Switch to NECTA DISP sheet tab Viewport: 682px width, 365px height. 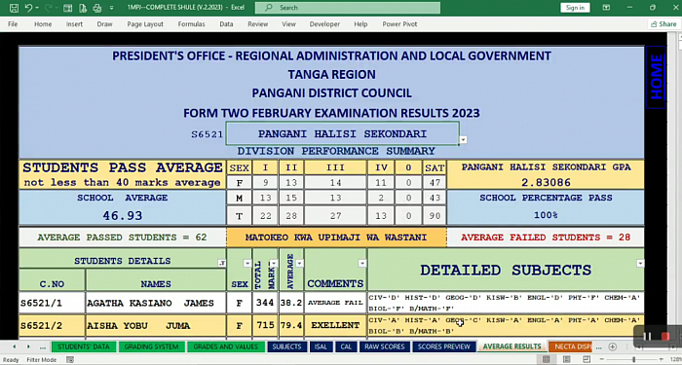click(571, 347)
